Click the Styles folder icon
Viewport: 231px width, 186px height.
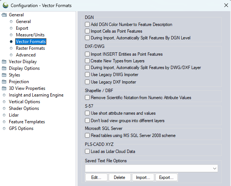[x=4, y=75]
